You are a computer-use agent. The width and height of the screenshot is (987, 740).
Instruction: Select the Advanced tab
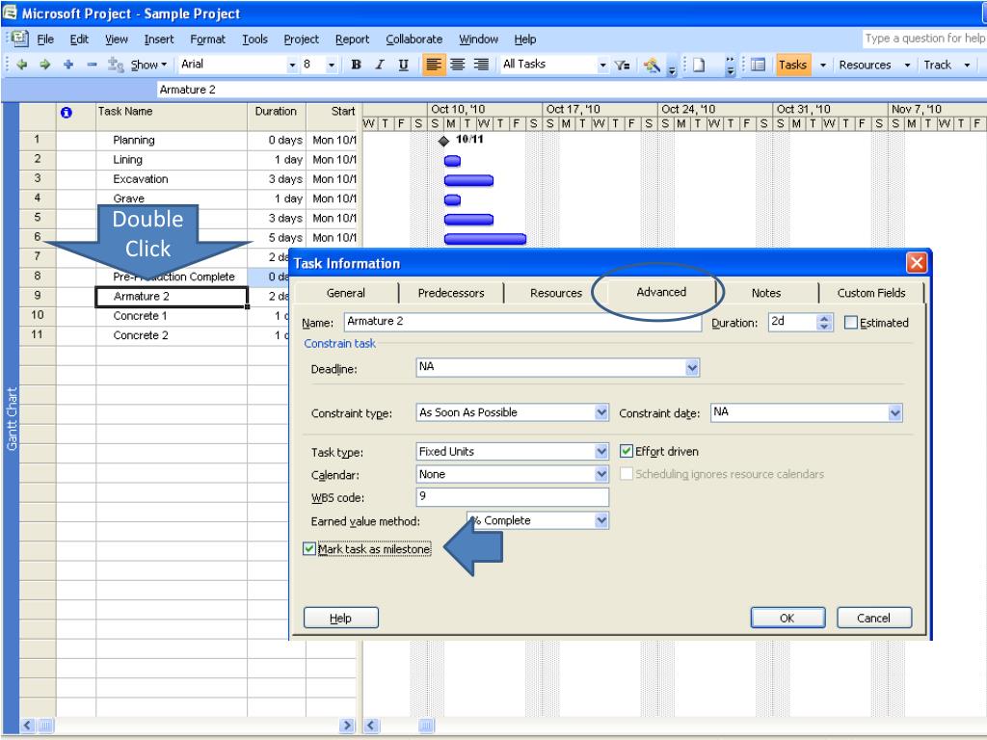(x=661, y=292)
